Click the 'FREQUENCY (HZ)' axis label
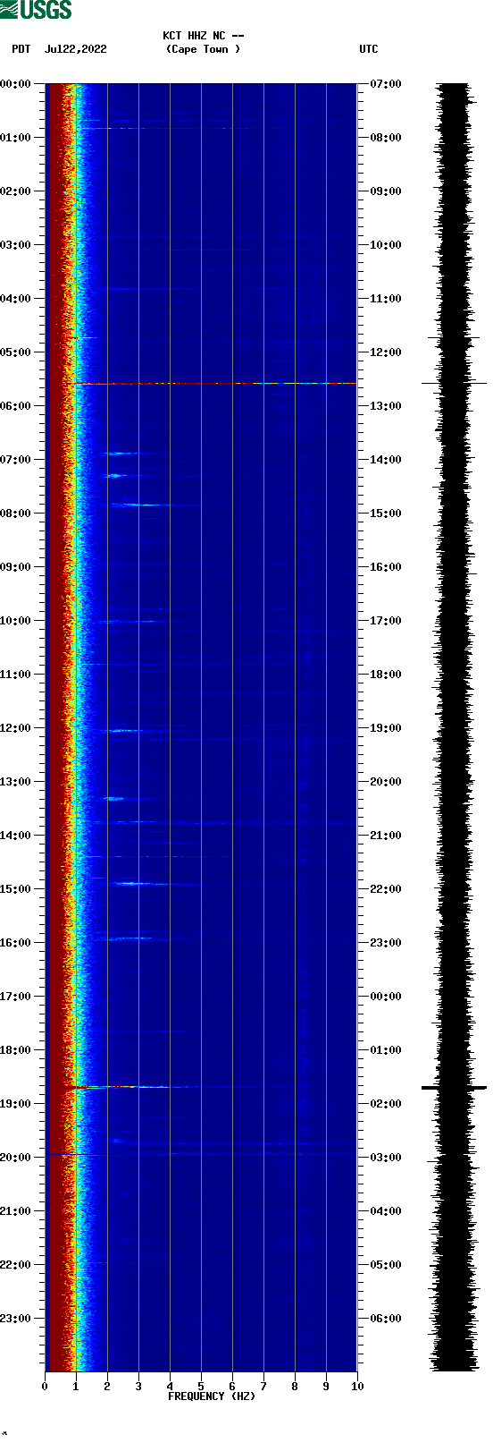This screenshot has width=493, height=1443. click(212, 1396)
